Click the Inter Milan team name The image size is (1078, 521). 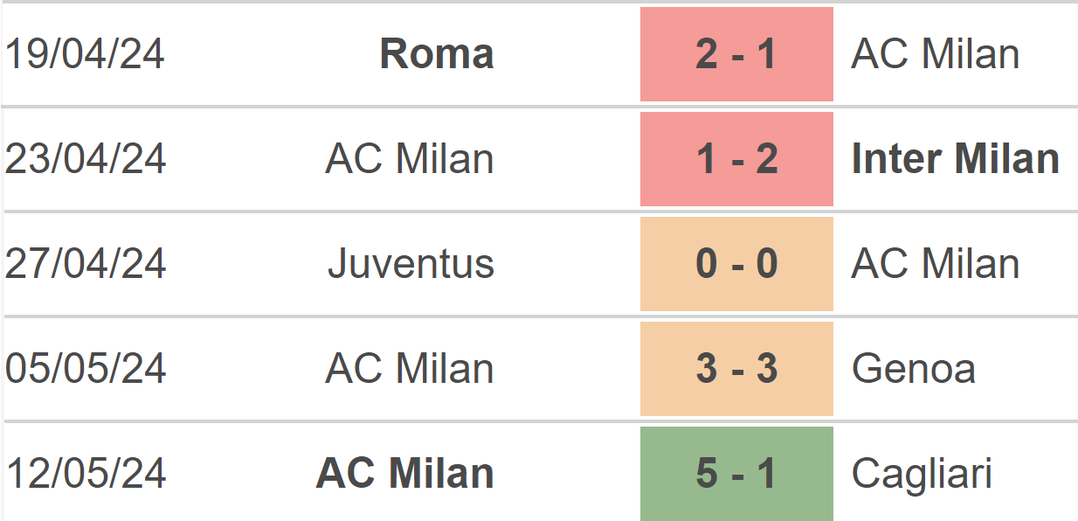956,159
